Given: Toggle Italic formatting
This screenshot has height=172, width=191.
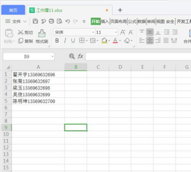Looking at the screenshot, I should click(x=65, y=41).
